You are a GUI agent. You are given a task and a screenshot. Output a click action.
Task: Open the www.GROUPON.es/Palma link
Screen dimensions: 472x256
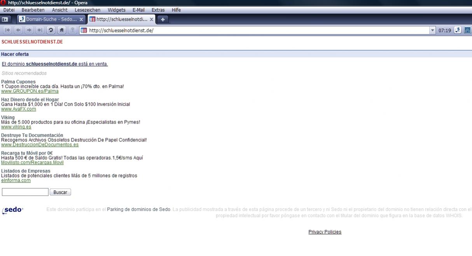coord(30,91)
